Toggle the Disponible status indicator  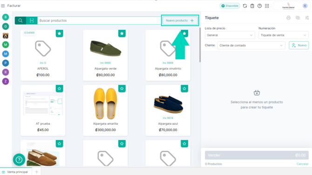[230, 6]
